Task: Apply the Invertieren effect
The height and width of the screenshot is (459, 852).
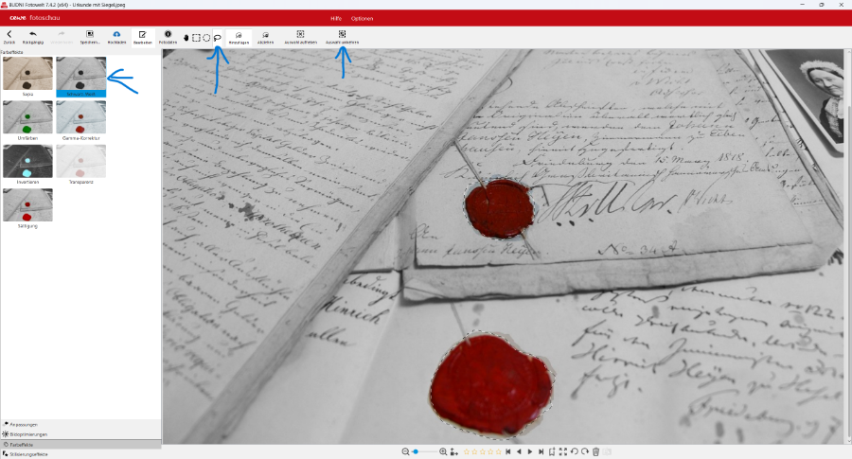Action: click(27, 164)
